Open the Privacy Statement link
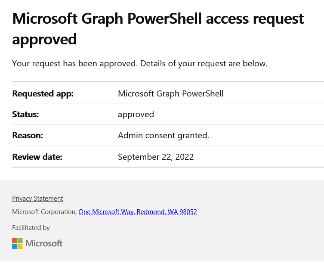This screenshot has height=264, width=324. pyautogui.click(x=37, y=199)
